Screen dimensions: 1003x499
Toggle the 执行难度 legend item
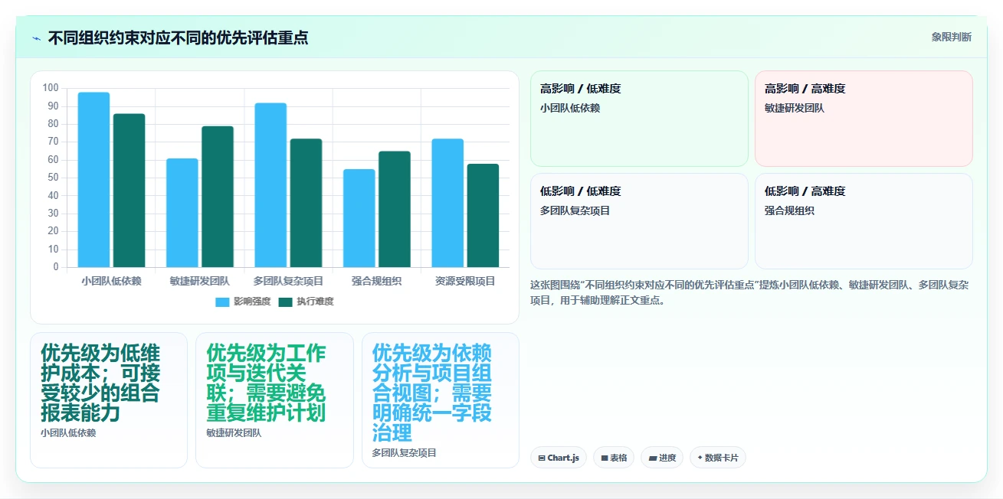pyautogui.click(x=306, y=302)
